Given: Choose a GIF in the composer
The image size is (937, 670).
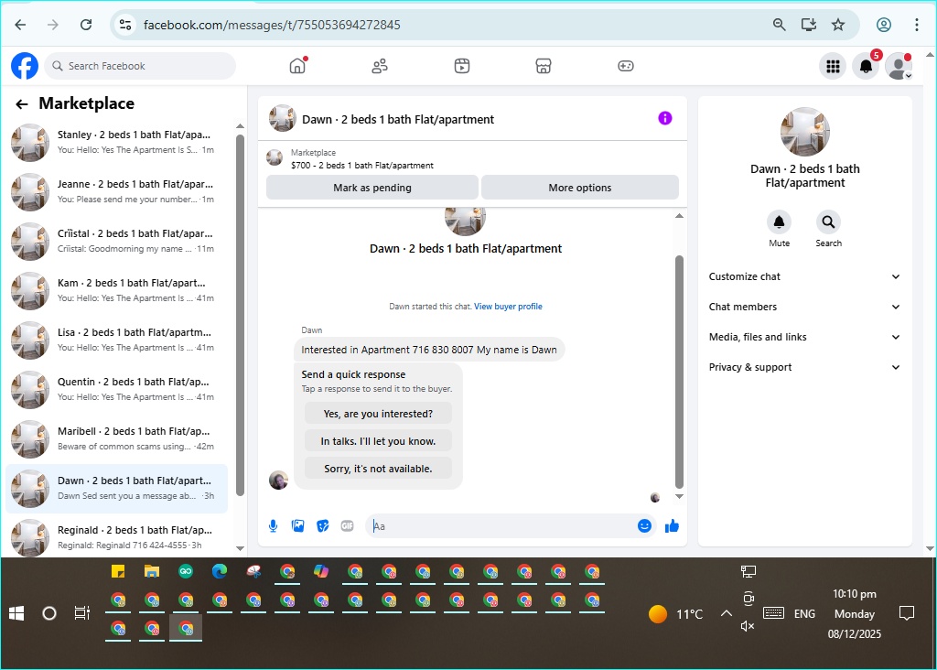Looking at the screenshot, I should [347, 526].
